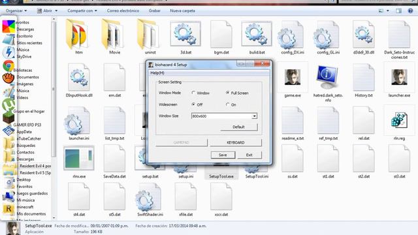Select the launcher.ini file icon

77,121
